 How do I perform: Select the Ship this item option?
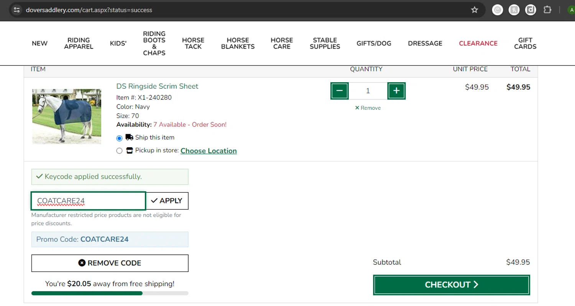click(x=119, y=138)
